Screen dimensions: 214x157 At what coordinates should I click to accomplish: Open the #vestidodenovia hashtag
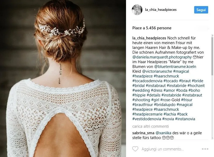pyautogui.click(x=147, y=119)
